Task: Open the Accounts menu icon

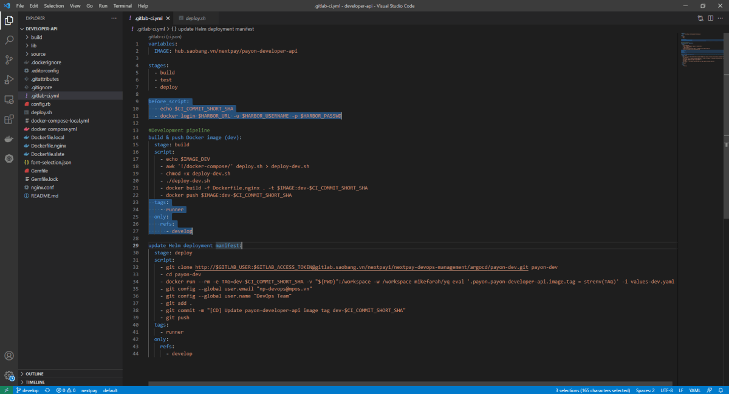Action: (9, 356)
